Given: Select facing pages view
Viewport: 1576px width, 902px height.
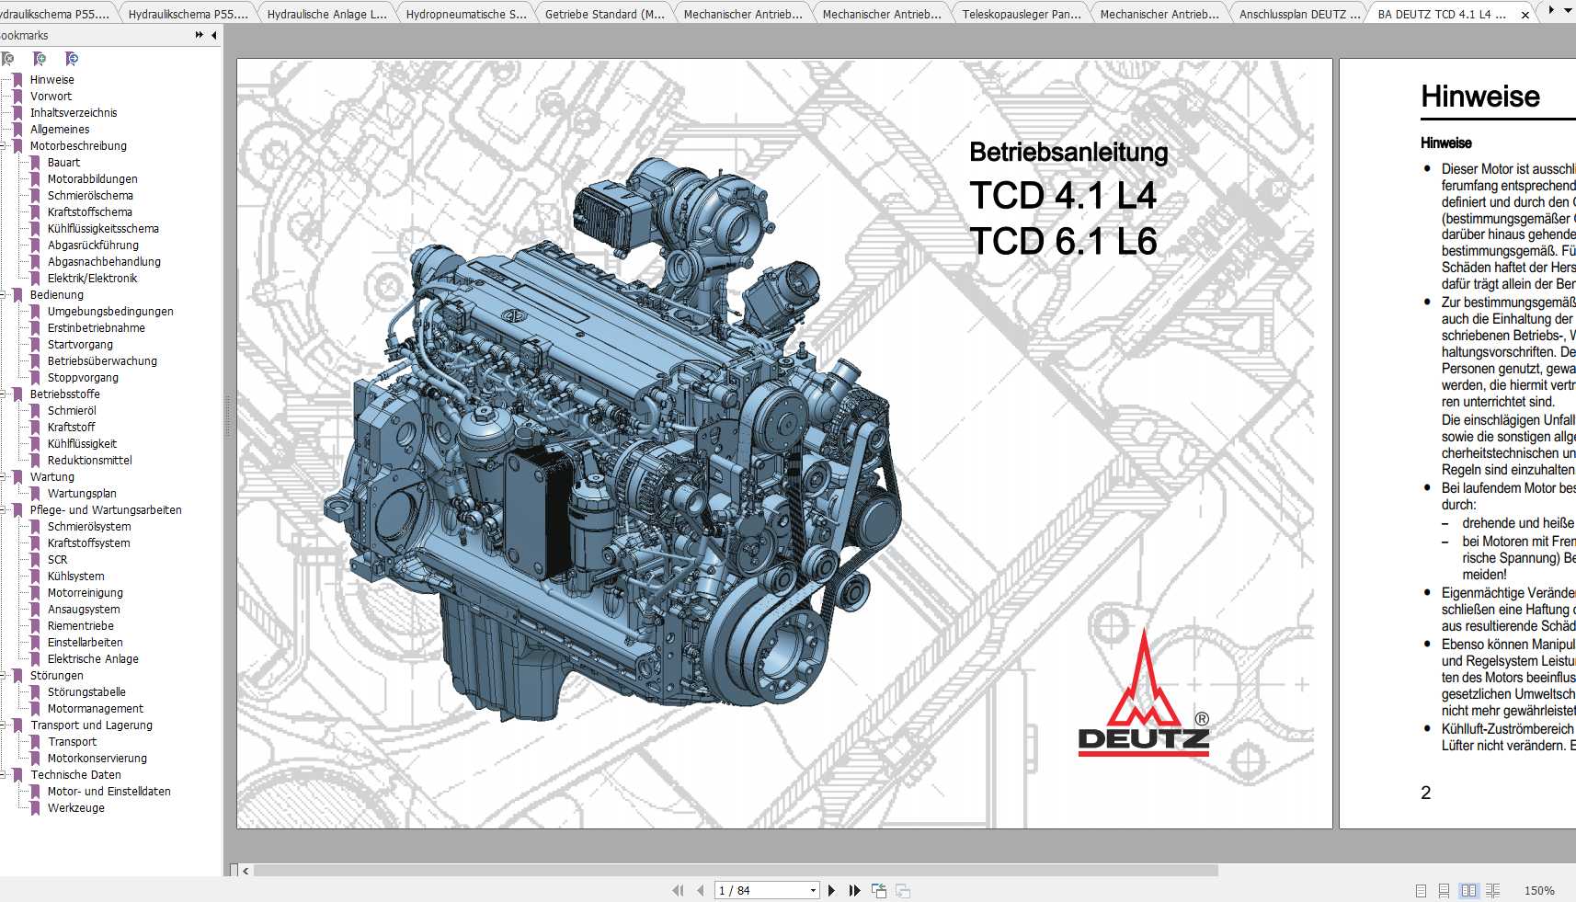Looking at the screenshot, I should pos(1468,890).
